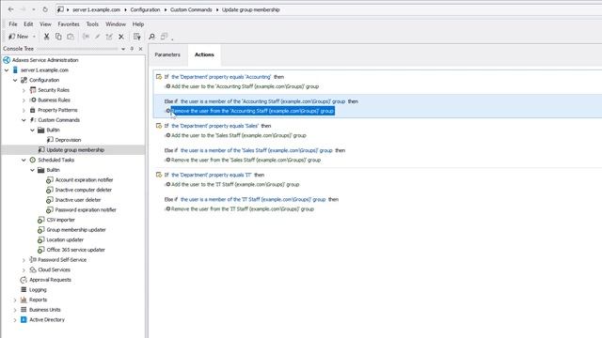Open the View menu
This screenshot has height=338, width=602.
point(45,24)
